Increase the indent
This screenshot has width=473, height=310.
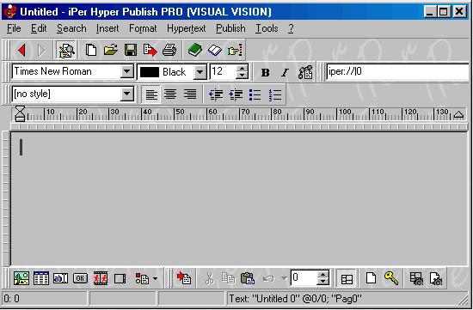coord(236,94)
